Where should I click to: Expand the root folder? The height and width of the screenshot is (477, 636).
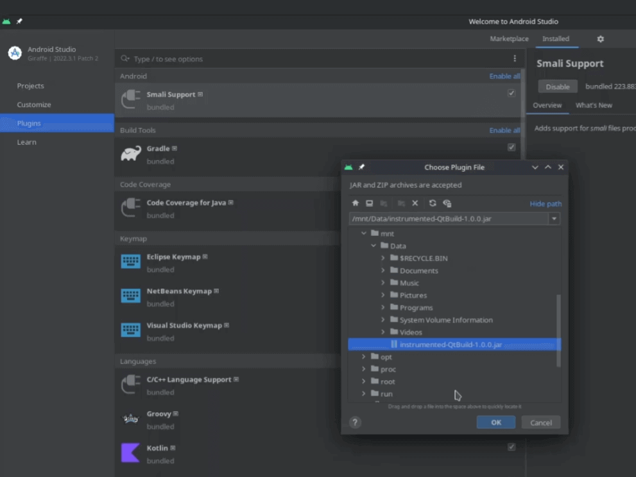[364, 381]
